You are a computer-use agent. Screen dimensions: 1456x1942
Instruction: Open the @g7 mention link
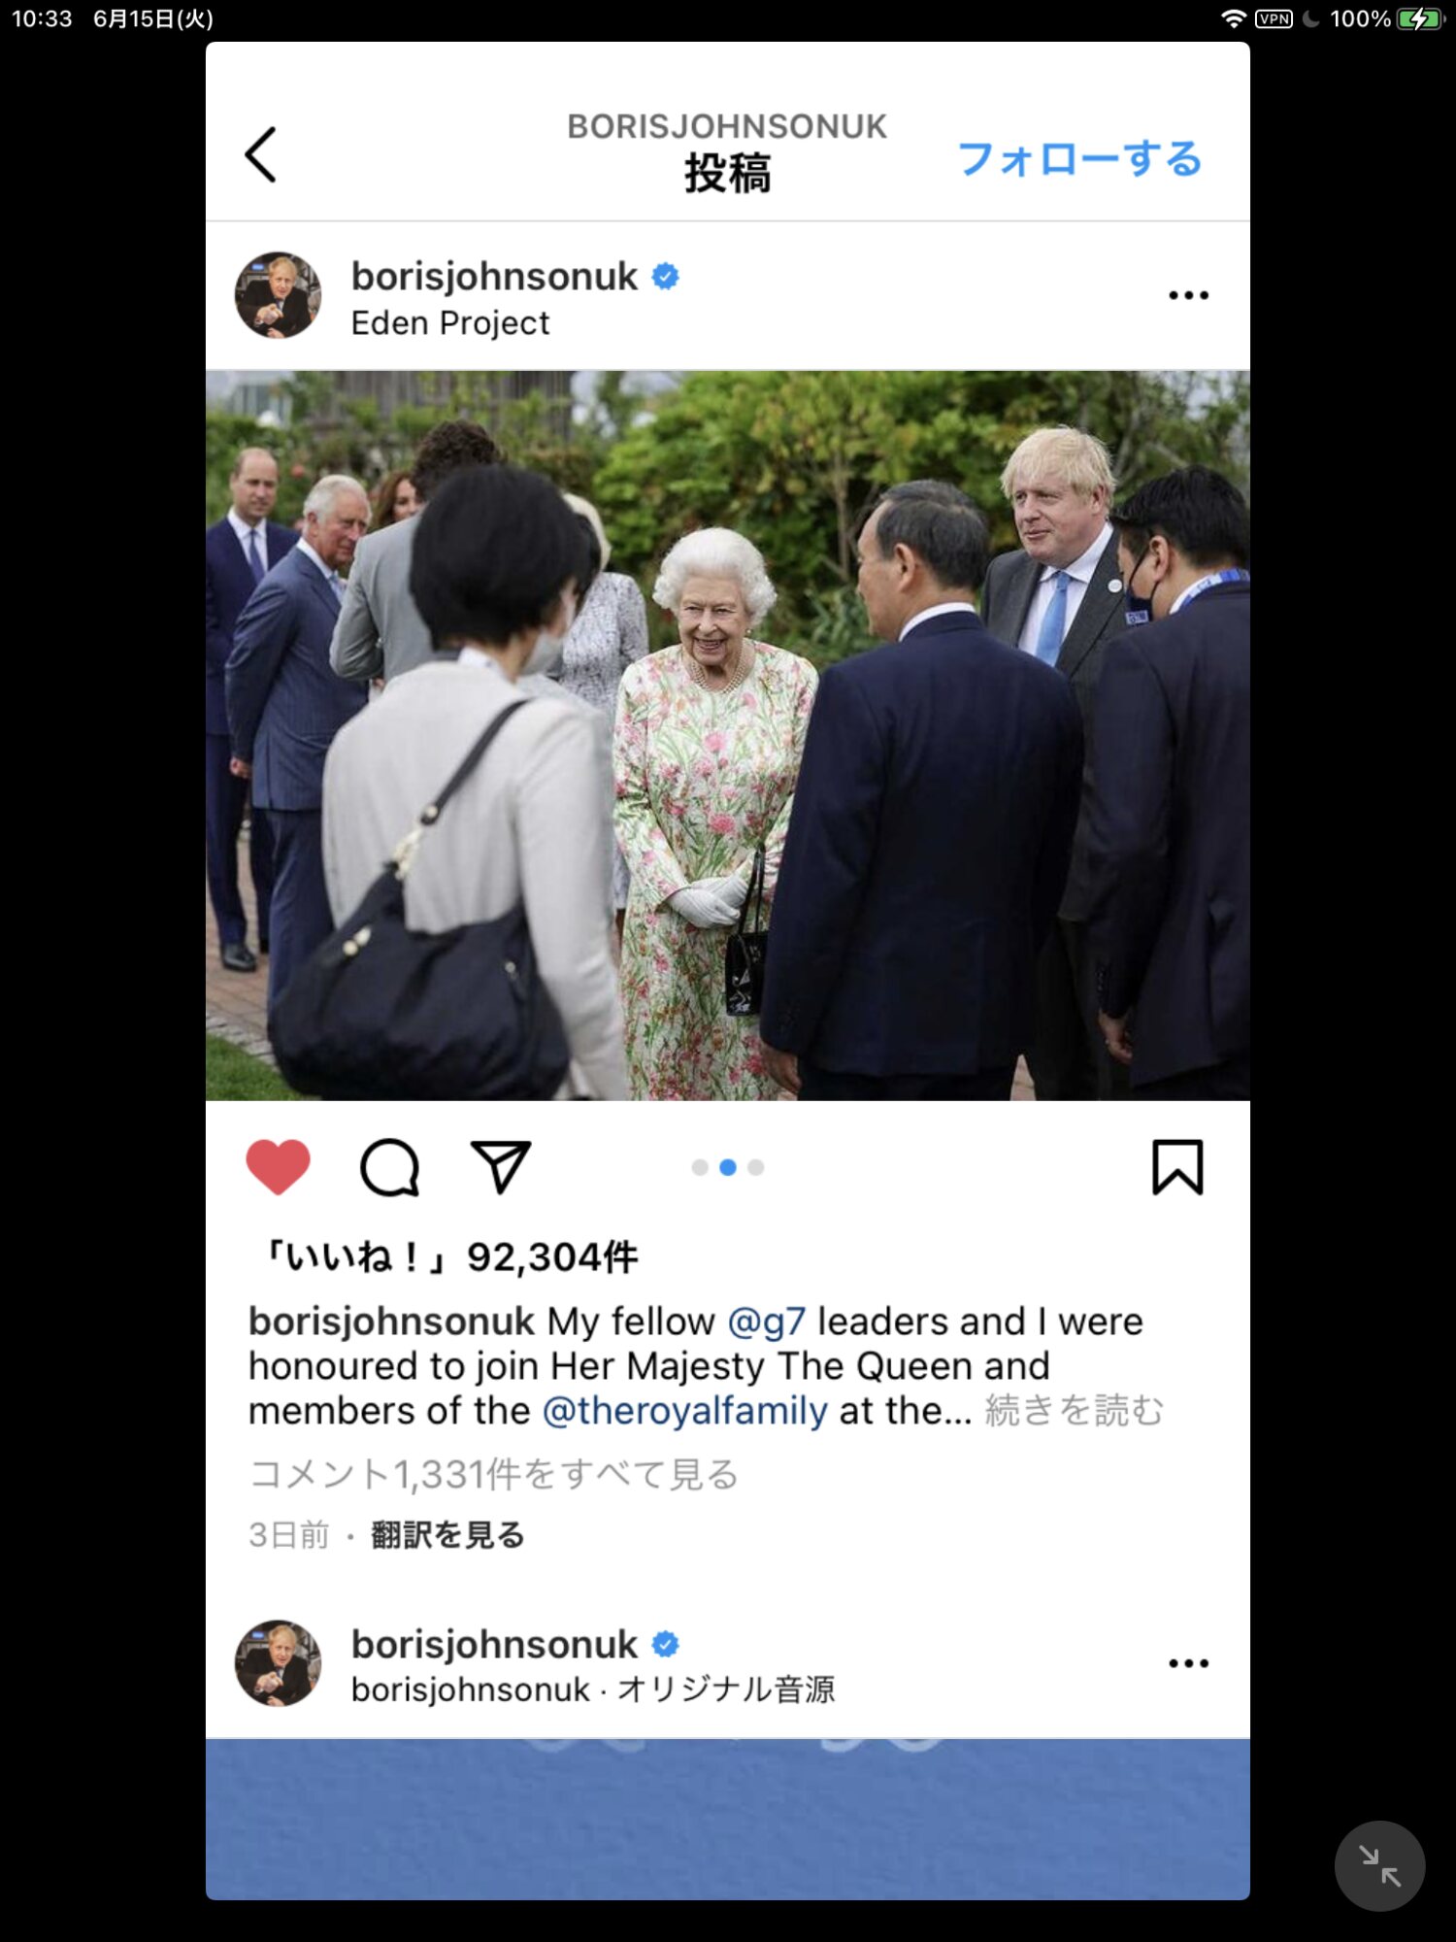(766, 1322)
